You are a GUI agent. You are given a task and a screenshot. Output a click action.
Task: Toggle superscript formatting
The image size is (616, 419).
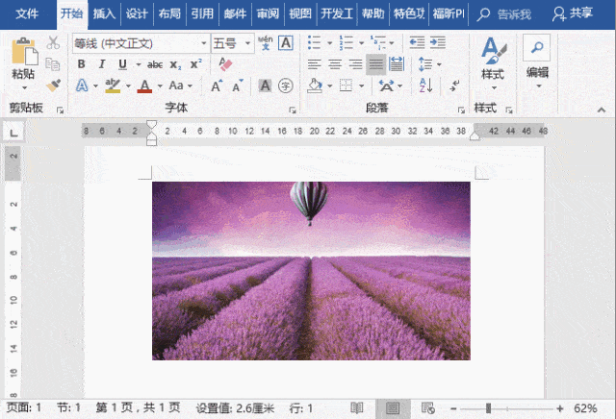(195, 64)
